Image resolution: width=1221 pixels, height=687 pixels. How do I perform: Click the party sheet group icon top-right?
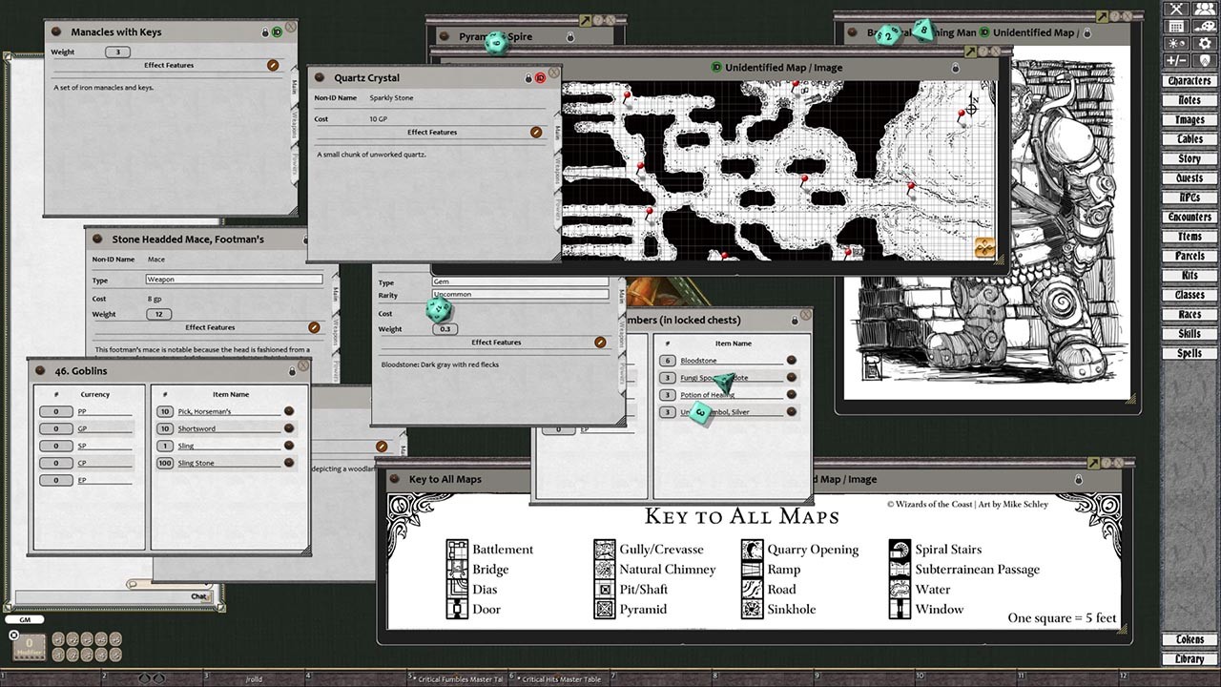(1205, 10)
